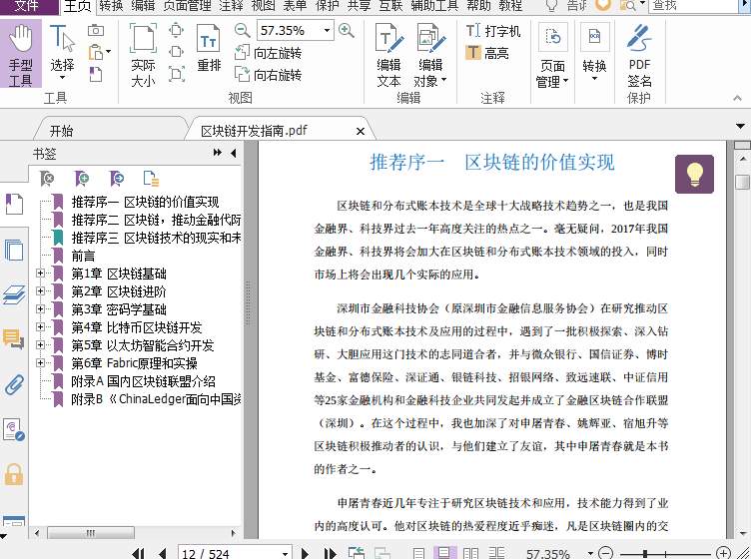The width and height of the screenshot is (751, 559).
Task: Select the 打字机 typewriter tool
Action: [x=493, y=31]
